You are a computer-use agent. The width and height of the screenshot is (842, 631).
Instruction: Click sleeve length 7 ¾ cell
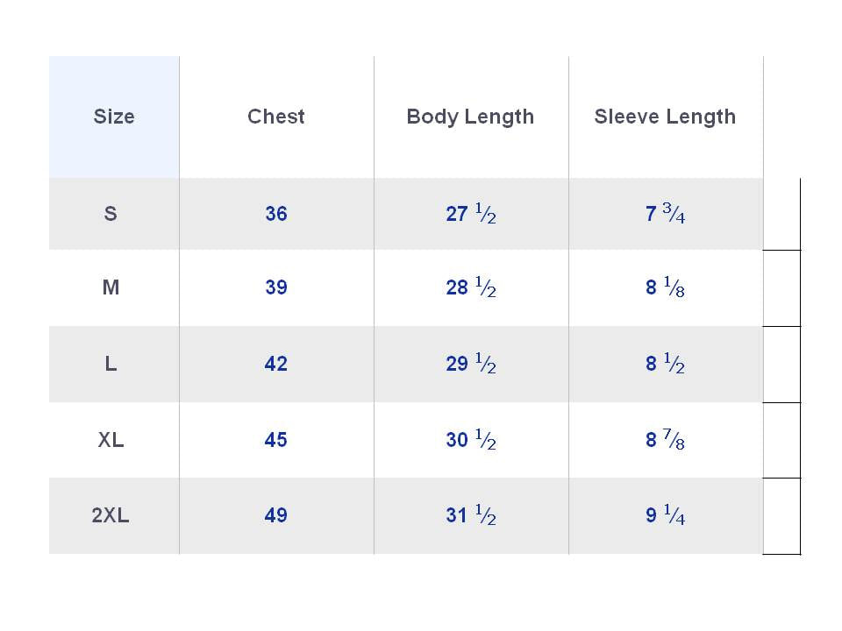click(666, 214)
